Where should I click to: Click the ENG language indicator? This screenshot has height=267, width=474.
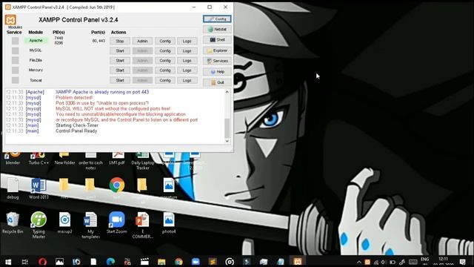click(424, 260)
